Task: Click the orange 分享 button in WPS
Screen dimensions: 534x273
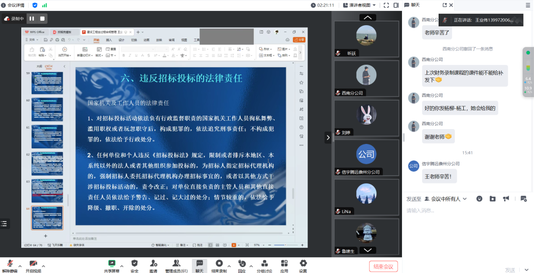Action: tap(299, 40)
